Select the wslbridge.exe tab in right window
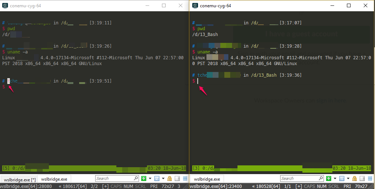The width and height of the screenshot is (375, 189). 207,179
